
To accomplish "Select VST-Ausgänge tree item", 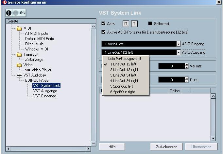I will point(45,91).
